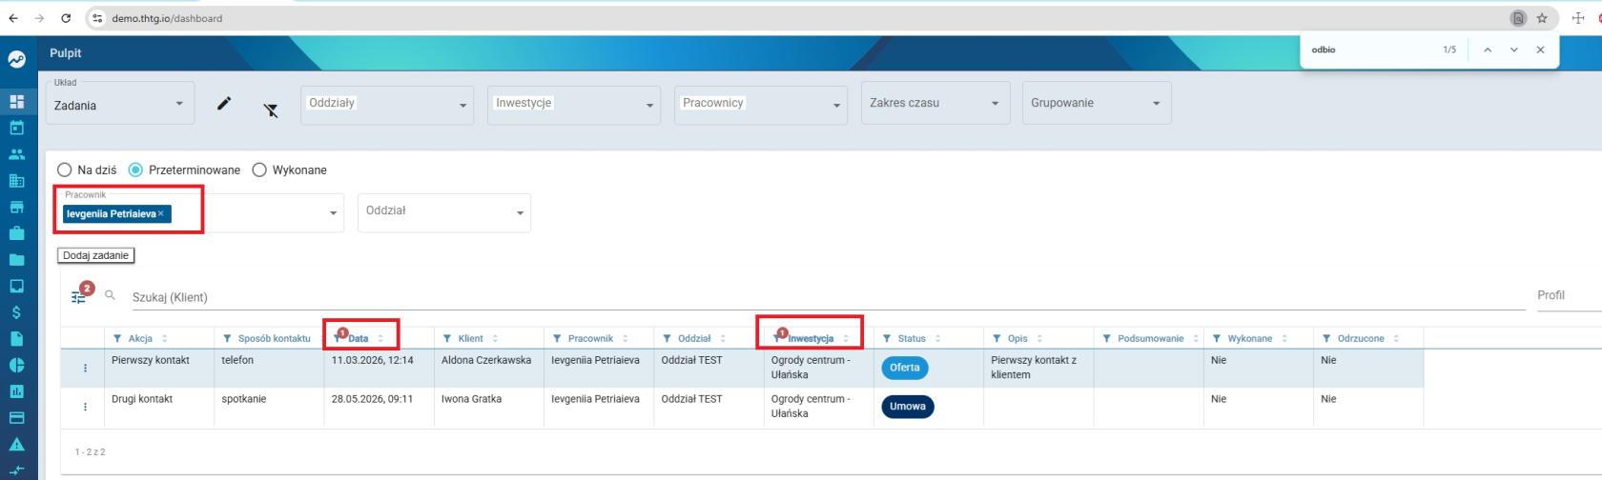Image resolution: width=1602 pixels, height=480 pixels.
Task: Go to next find-in-page match
Action: tap(1513, 50)
